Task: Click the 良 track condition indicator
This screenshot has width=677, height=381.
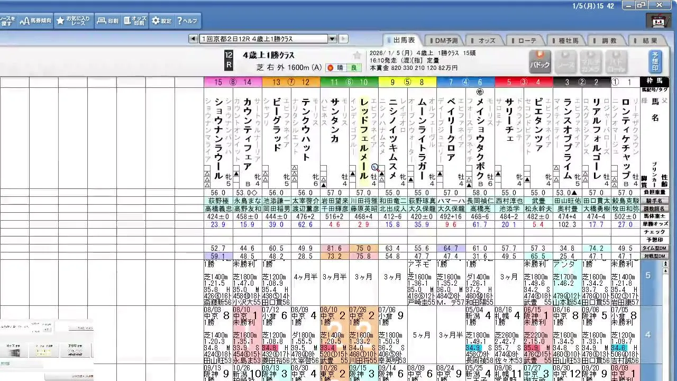Action: [354, 68]
